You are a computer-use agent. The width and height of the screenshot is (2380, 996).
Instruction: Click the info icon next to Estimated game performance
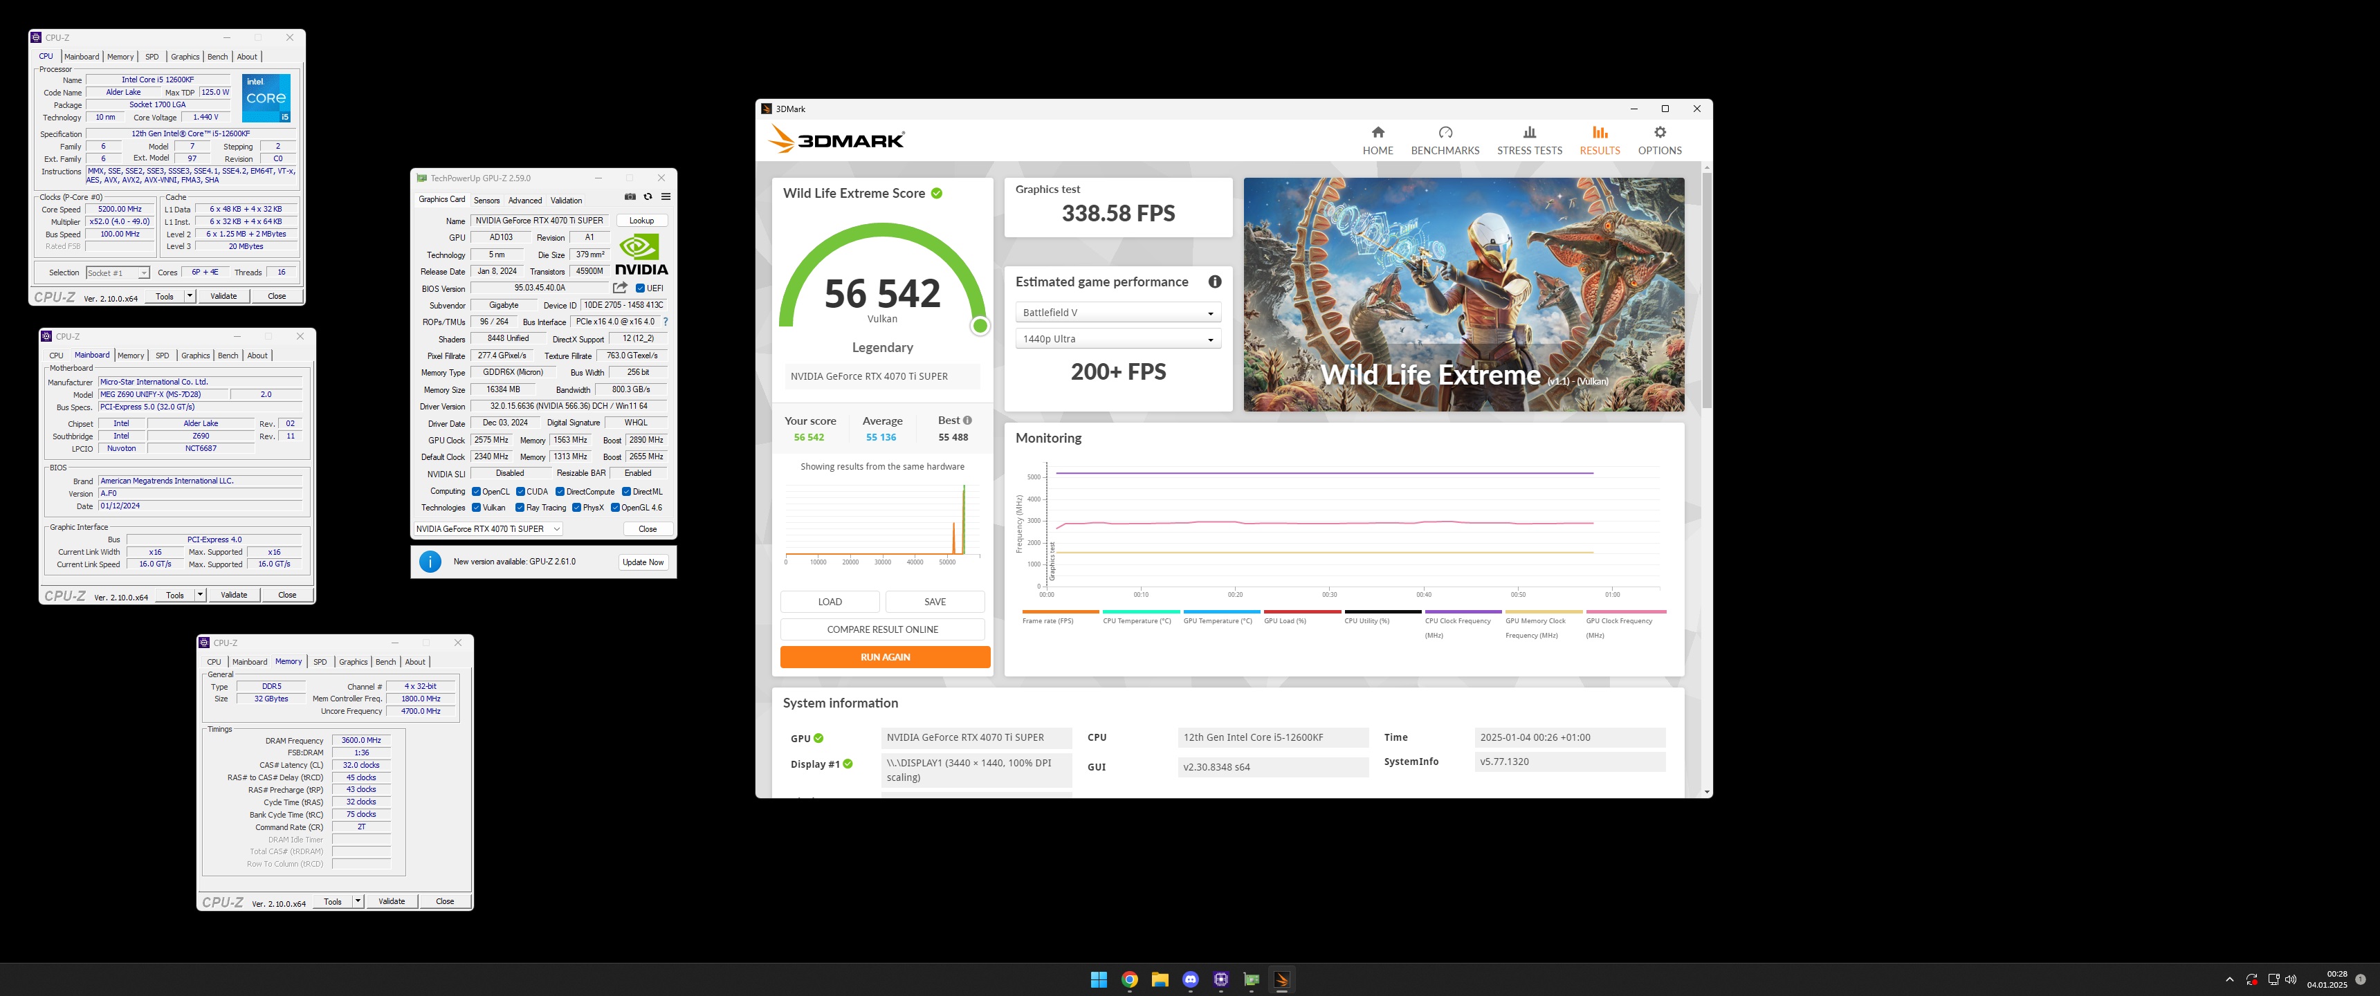coord(1215,282)
